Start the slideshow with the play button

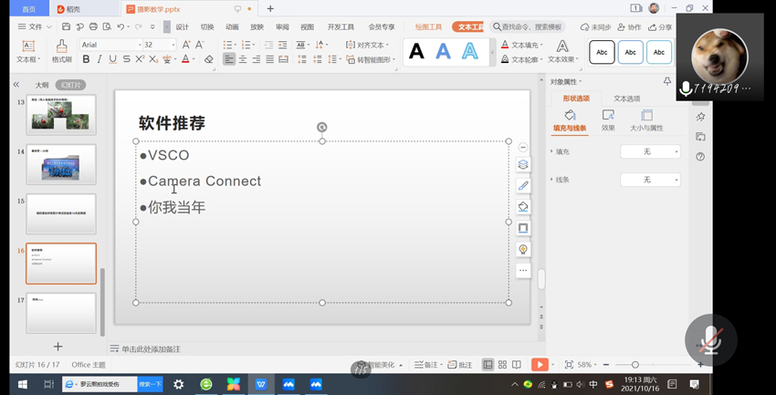540,365
